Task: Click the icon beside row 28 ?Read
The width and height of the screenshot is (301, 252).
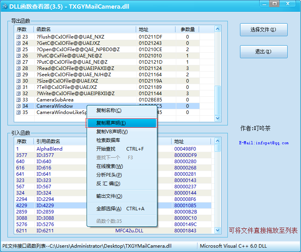Action: [18, 68]
